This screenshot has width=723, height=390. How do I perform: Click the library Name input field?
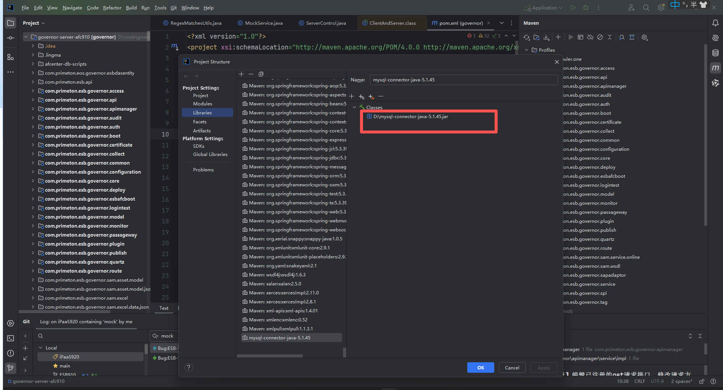pos(463,80)
